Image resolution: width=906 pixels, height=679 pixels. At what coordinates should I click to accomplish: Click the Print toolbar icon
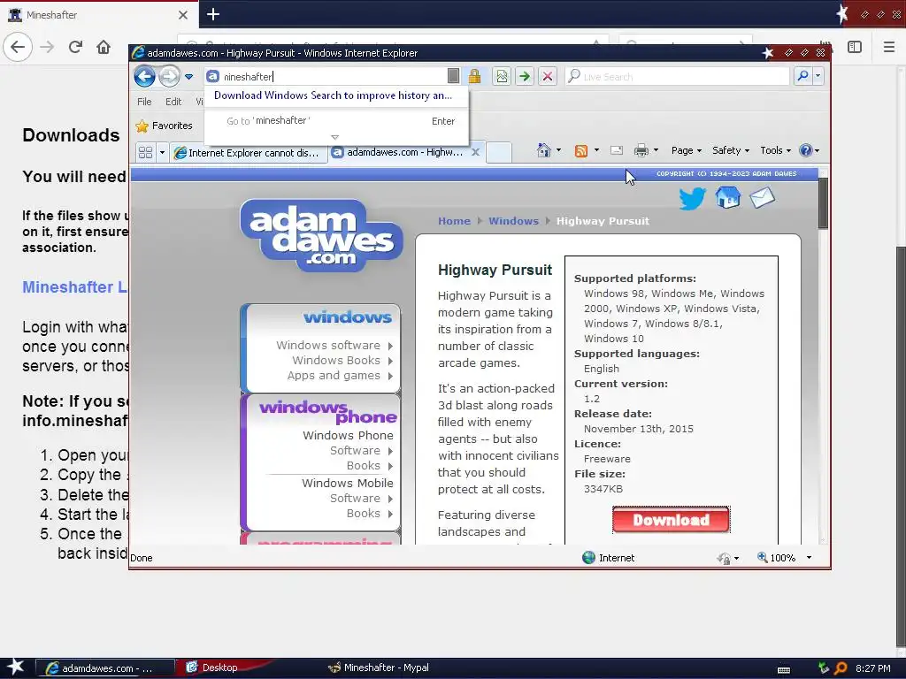(x=641, y=150)
